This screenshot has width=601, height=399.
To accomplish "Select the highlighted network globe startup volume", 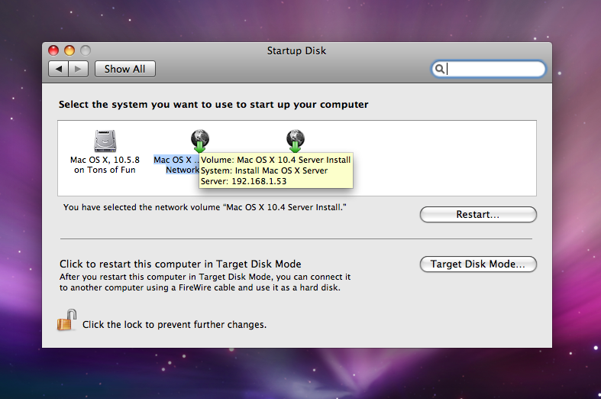I will click(199, 140).
